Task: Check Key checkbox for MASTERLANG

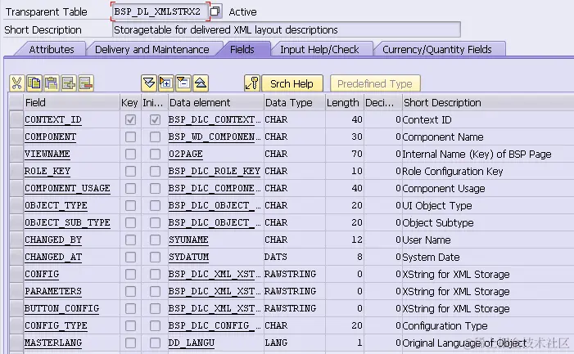Action: tap(130, 343)
